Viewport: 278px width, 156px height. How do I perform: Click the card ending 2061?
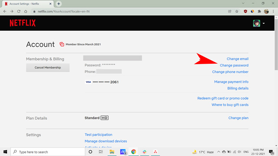[106, 82]
